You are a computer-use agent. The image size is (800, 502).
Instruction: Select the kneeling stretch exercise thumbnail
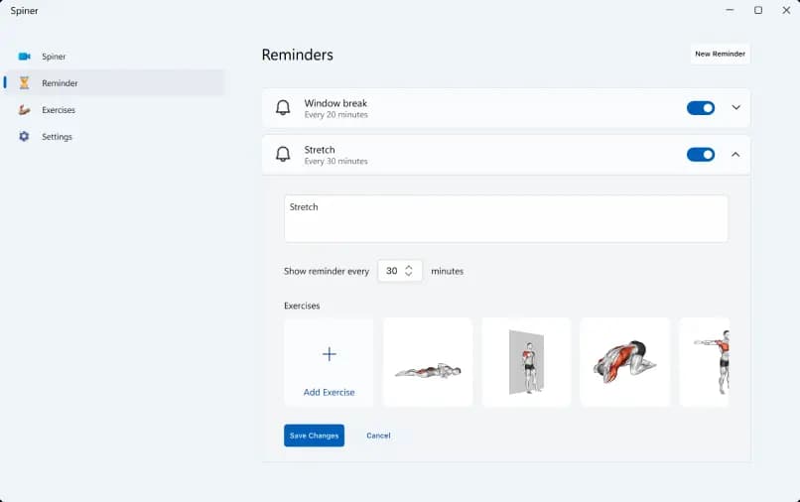point(624,361)
